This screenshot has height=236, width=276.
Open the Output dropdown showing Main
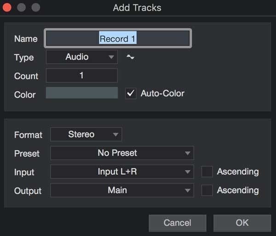122,191
